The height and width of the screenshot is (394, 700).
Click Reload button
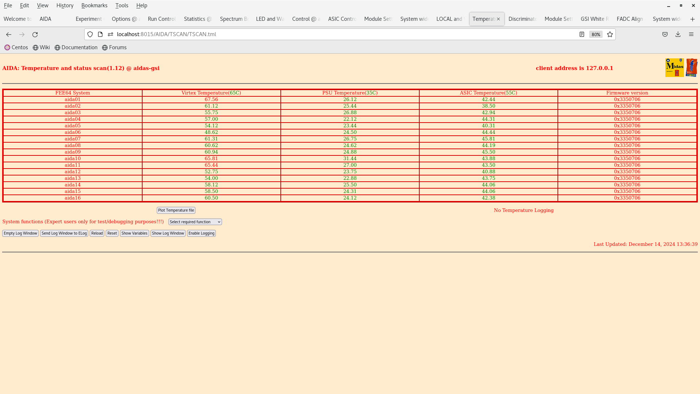[97, 233]
